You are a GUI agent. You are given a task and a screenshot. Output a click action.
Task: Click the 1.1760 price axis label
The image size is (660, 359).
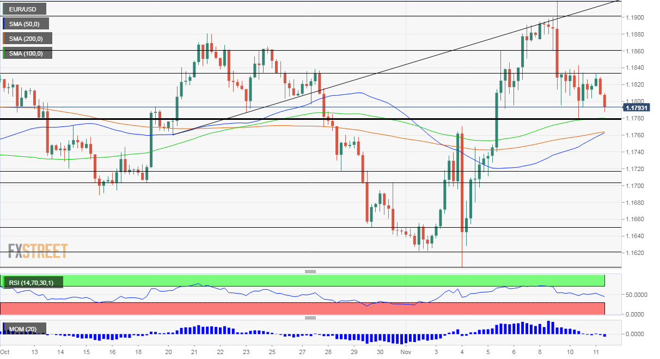pos(635,135)
